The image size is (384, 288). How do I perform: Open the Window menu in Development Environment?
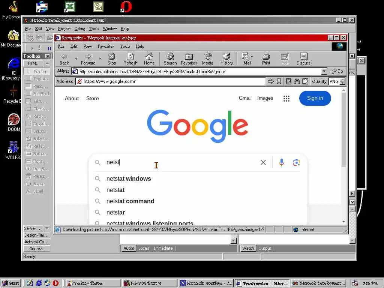[110, 28]
